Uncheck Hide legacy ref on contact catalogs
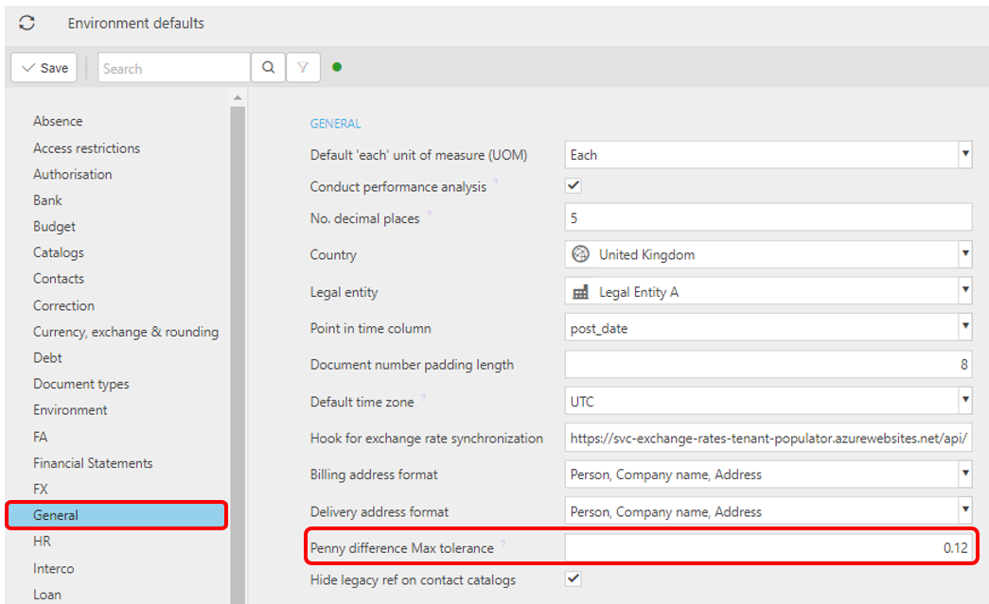 574,578
